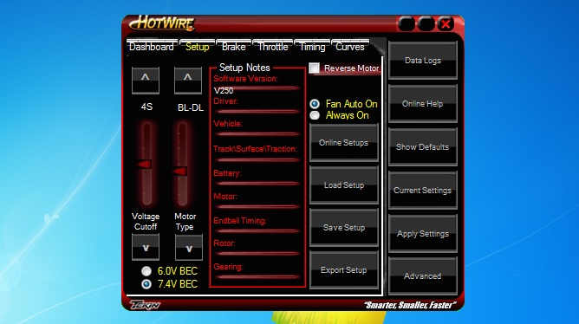Select the 7.4V BEC option
Image resolution: width=579 pixels, height=324 pixels.
pyautogui.click(x=146, y=284)
